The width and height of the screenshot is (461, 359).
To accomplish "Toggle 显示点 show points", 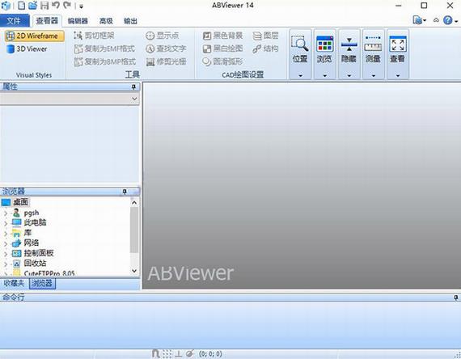I will (162, 36).
